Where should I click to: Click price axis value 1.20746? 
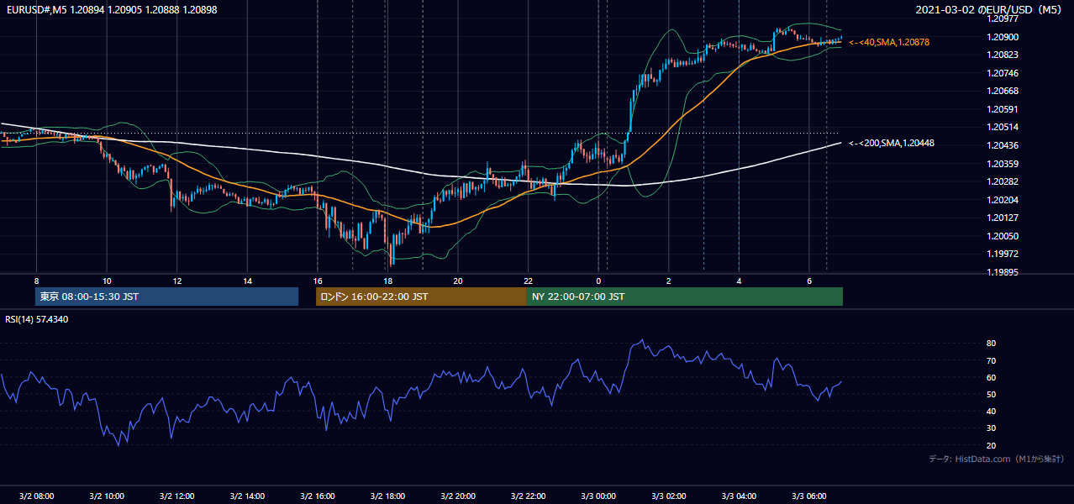[1002, 73]
